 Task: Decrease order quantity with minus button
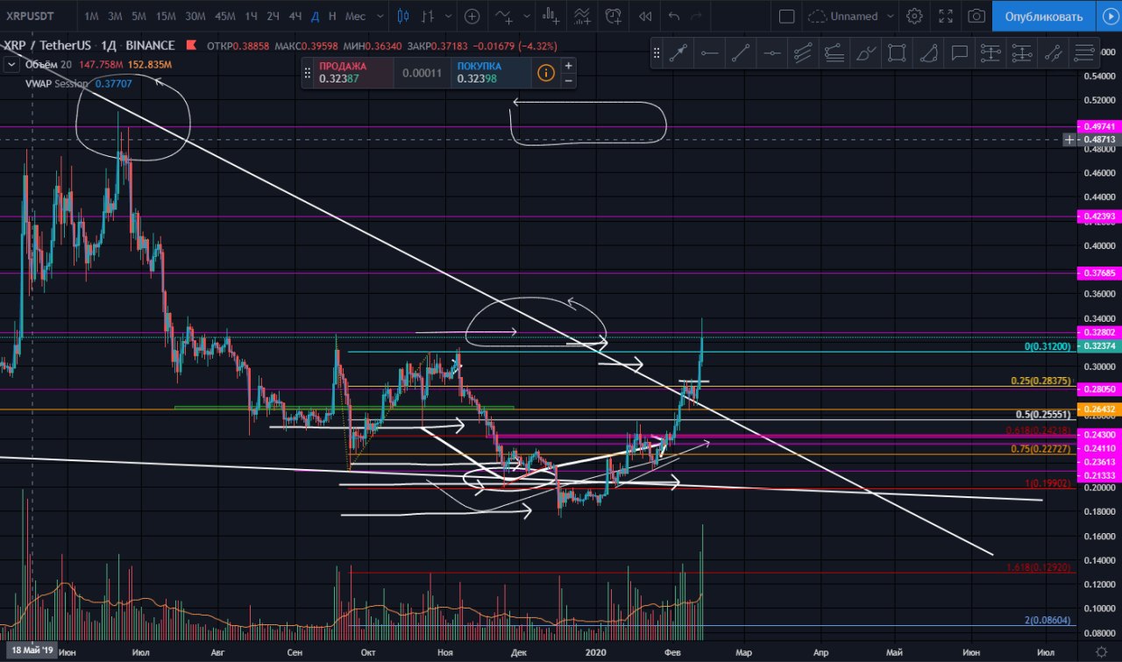click(x=568, y=80)
